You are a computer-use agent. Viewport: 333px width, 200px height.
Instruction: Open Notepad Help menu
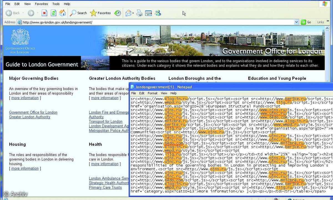pos(173,93)
